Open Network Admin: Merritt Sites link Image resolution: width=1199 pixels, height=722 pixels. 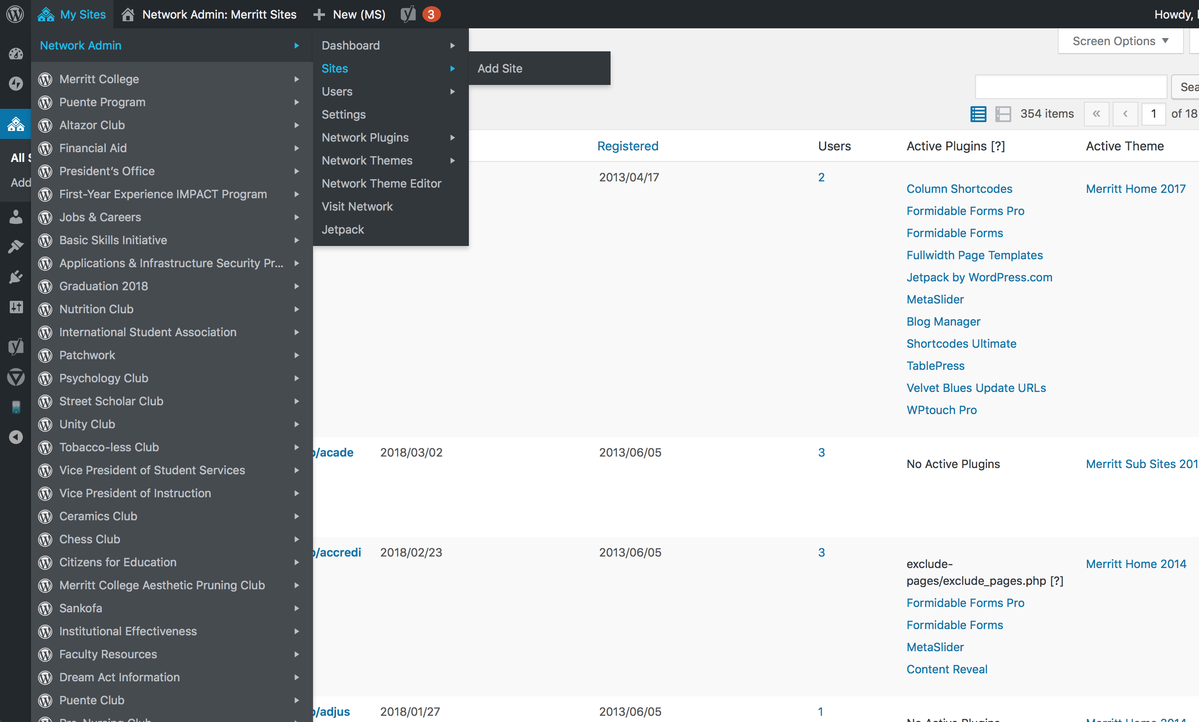click(x=209, y=14)
